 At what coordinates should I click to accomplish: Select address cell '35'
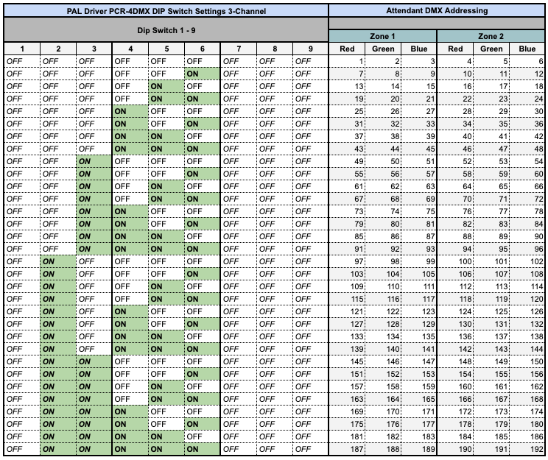pyautogui.click(x=491, y=124)
